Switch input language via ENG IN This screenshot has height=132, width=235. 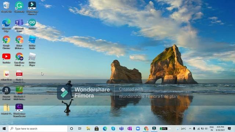pyautogui.click(x=211, y=129)
